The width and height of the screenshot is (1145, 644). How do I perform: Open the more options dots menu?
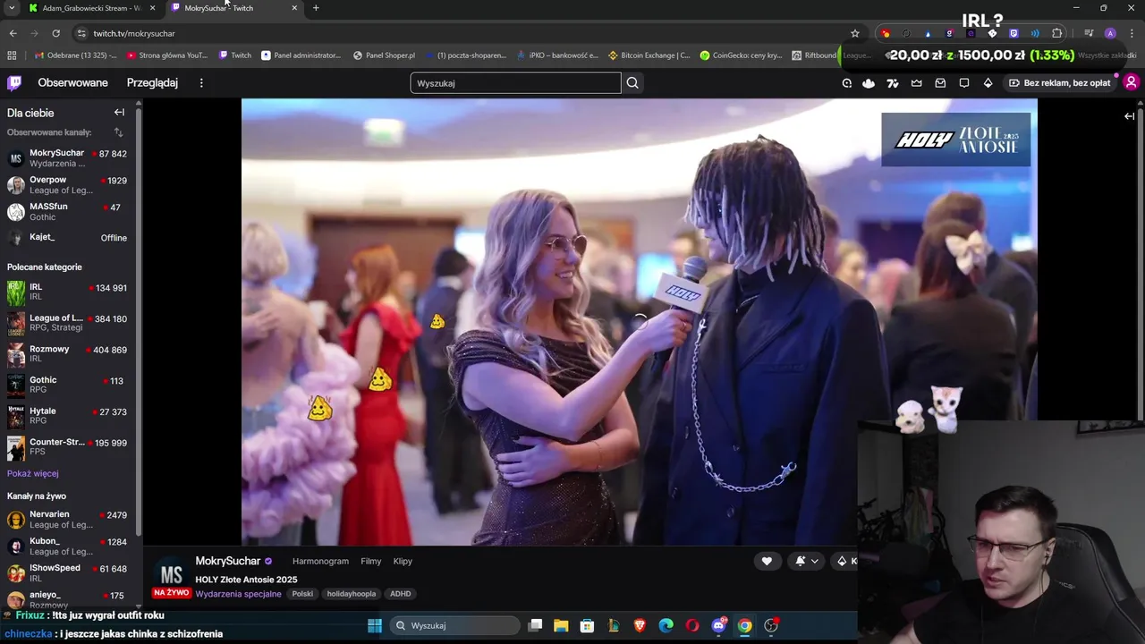pos(201,83)
